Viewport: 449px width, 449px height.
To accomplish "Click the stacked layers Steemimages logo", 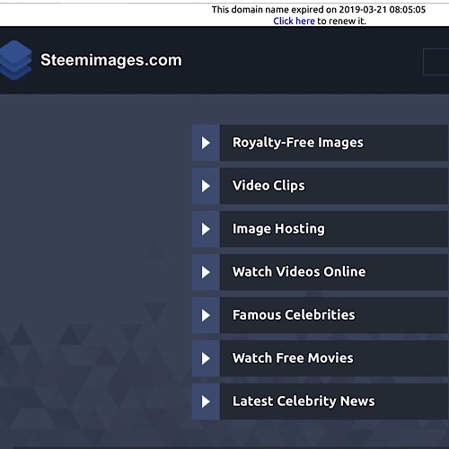I will coord(15,60).
